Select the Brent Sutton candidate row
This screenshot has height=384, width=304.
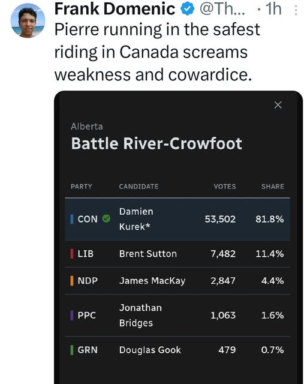tap(177, 254)
